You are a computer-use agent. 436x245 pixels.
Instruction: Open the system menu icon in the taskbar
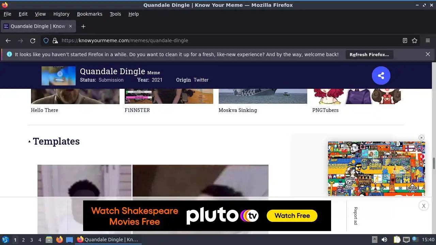click(x=5, y=240)
